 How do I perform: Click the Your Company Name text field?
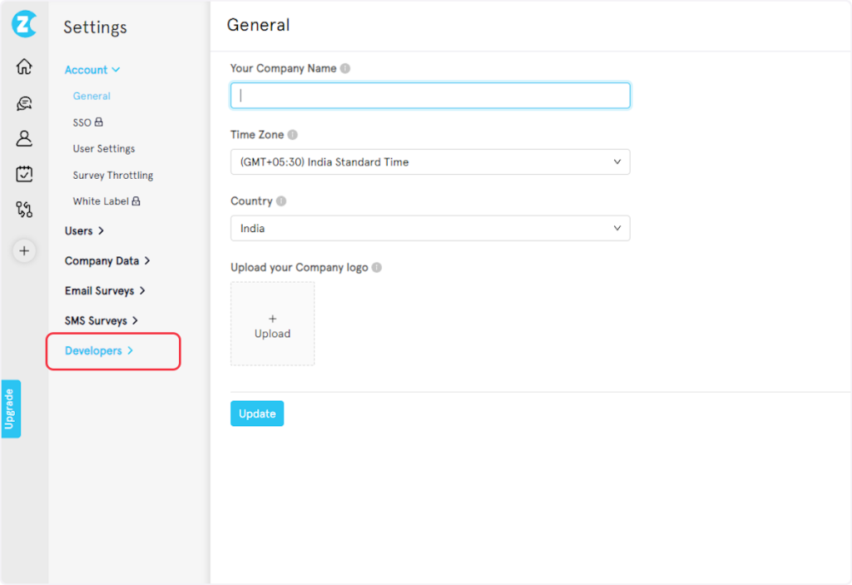point(429,96)
